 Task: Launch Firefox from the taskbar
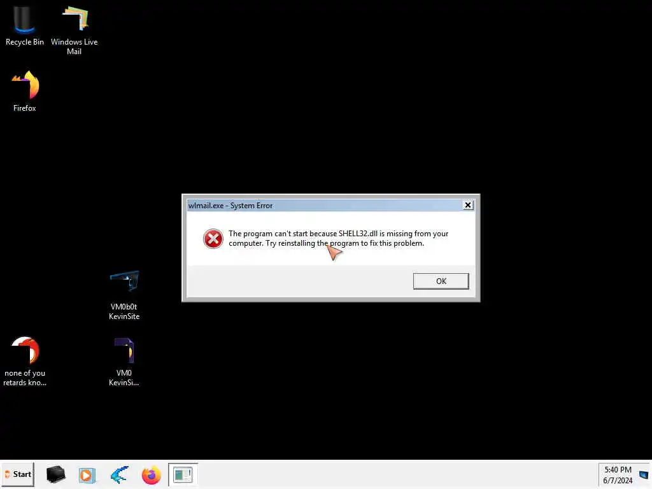(x=152, y=475)
